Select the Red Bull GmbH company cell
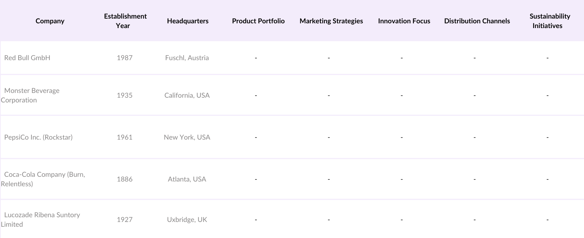The image size is (584, 238). [27, 58]
